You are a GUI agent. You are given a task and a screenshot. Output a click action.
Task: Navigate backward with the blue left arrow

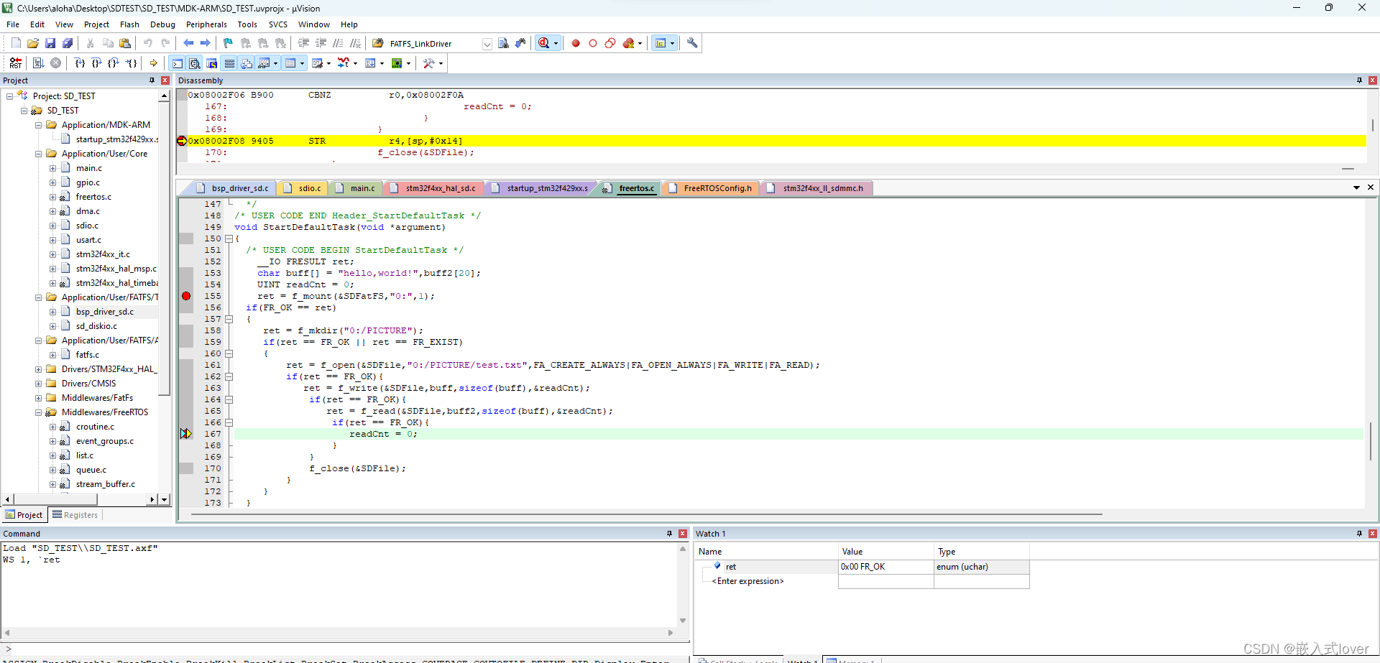[x=188, y=43]
